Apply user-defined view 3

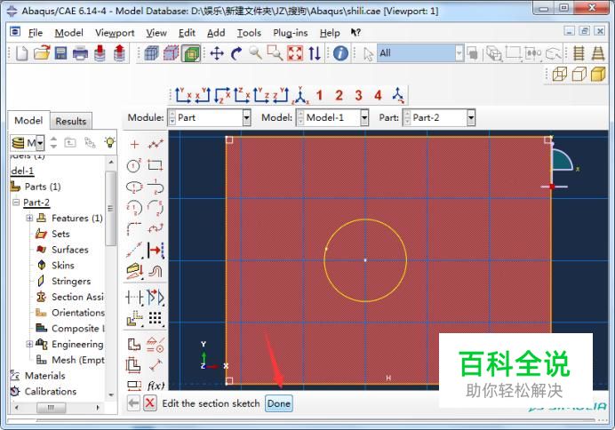[x=358, y=95]
